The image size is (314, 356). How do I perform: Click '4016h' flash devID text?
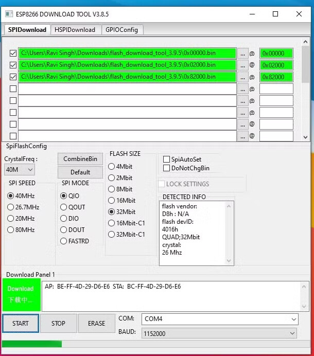point(170,229)
